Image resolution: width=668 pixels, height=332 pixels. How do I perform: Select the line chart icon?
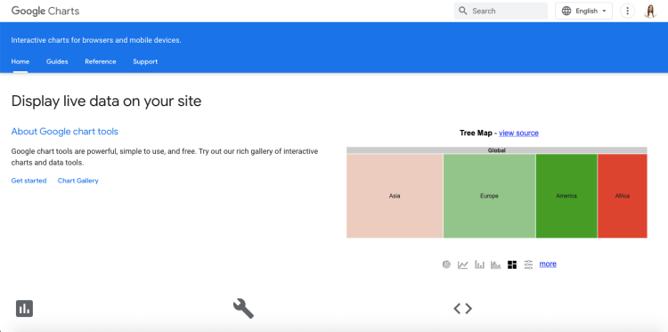462,264
